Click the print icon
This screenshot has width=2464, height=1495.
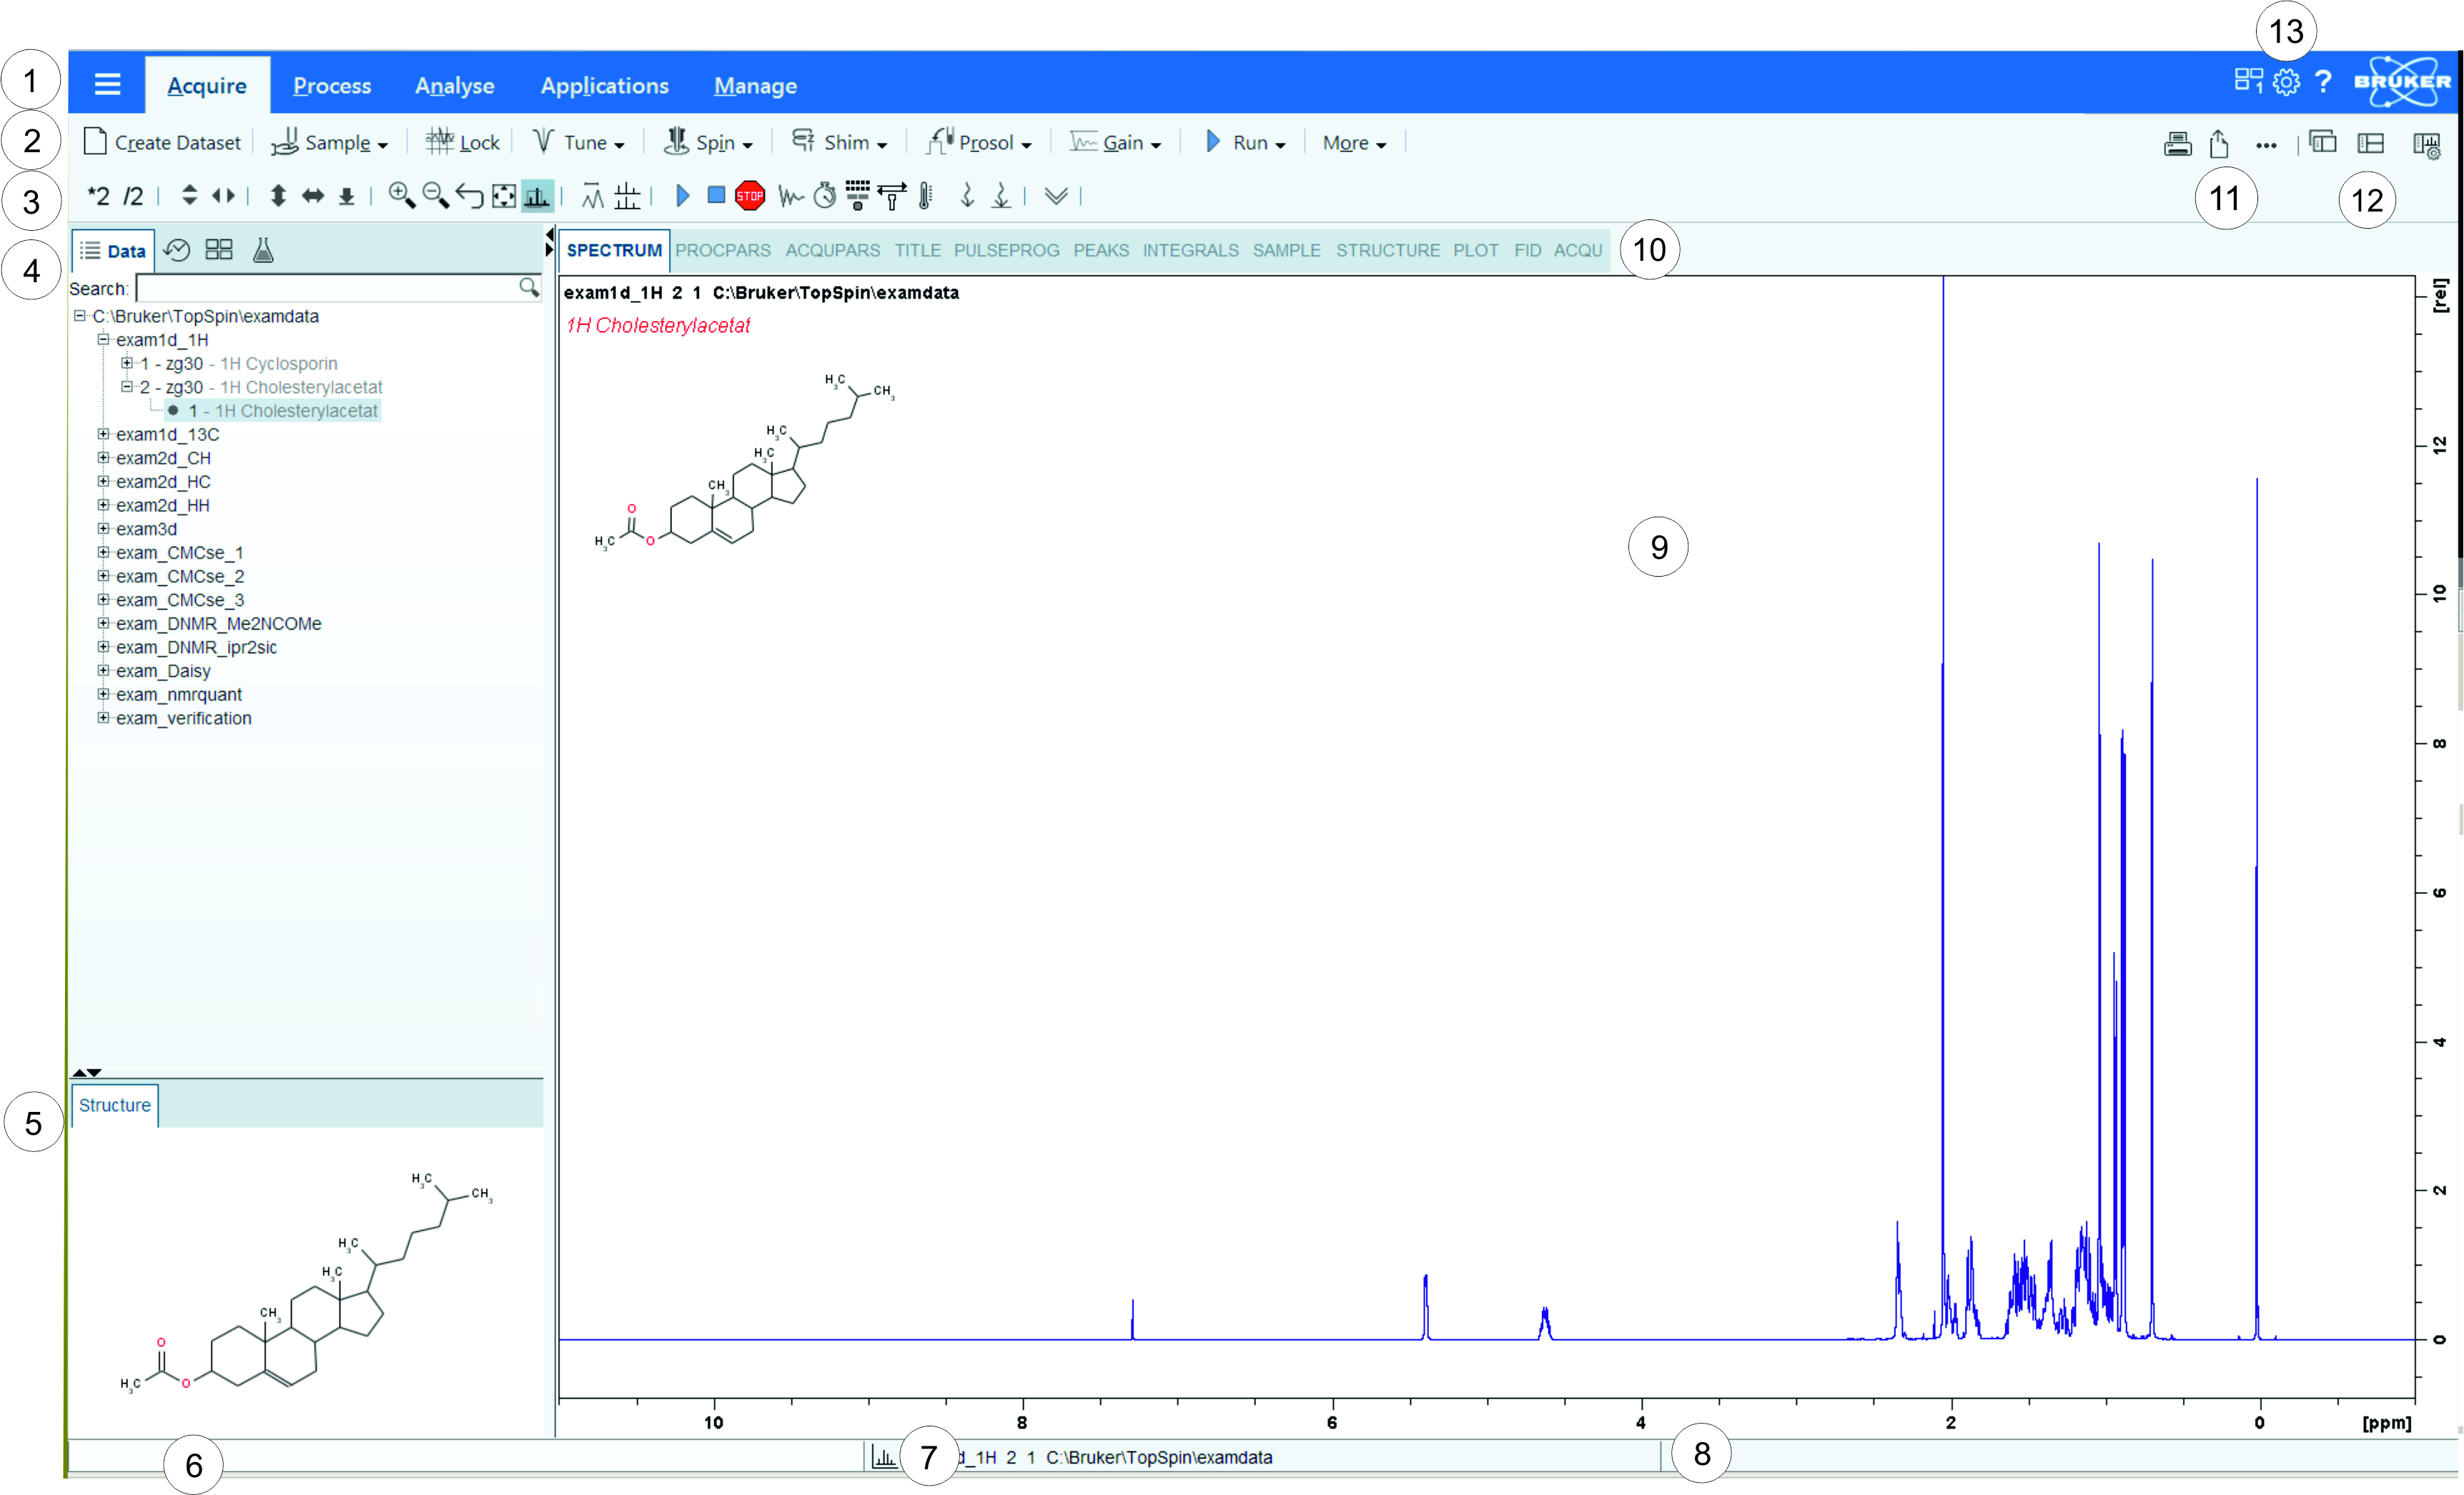(2177, 144)
